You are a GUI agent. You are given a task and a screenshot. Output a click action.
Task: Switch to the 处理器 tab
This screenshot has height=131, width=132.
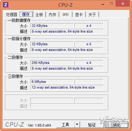point(11,15)
